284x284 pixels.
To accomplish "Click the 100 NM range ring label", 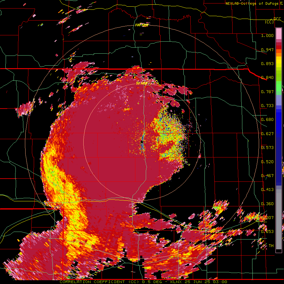I will click(x=141, y=25).
